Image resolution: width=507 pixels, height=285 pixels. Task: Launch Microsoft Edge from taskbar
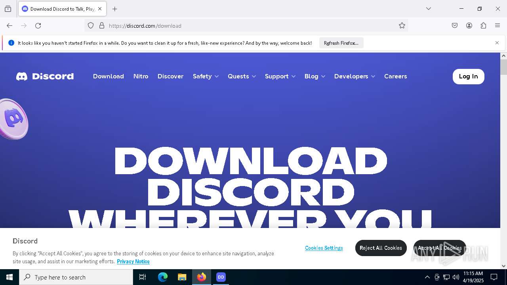click(x=163, y=277)
